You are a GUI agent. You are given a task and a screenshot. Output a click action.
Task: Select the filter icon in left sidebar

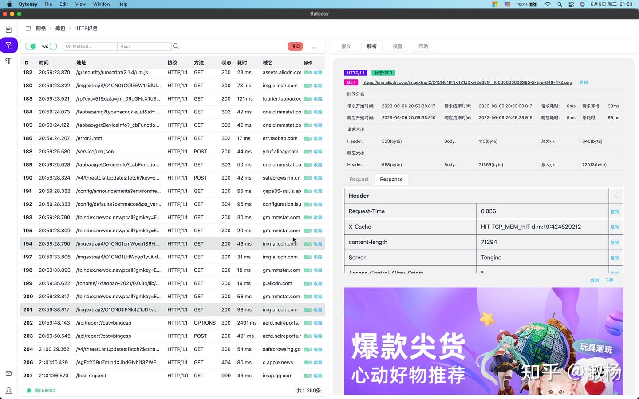point(8,45)
